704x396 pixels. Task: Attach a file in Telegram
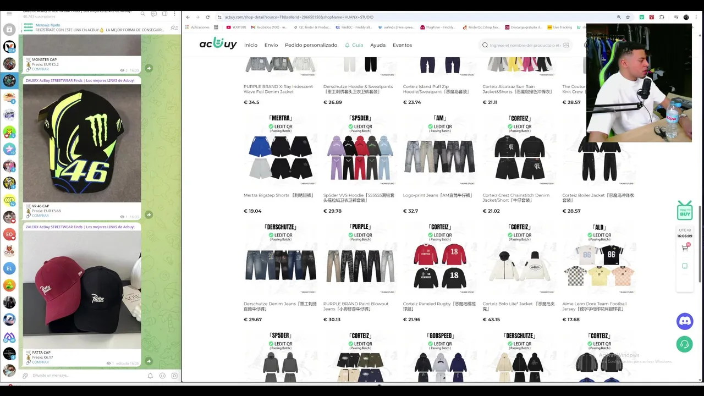pyautogui.click(x=25, y=376)
